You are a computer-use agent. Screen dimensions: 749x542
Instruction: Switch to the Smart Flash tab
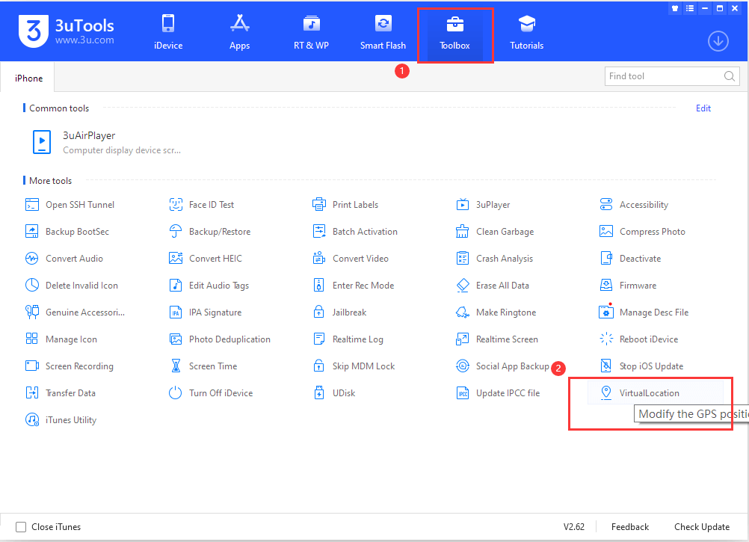point(383,32)
